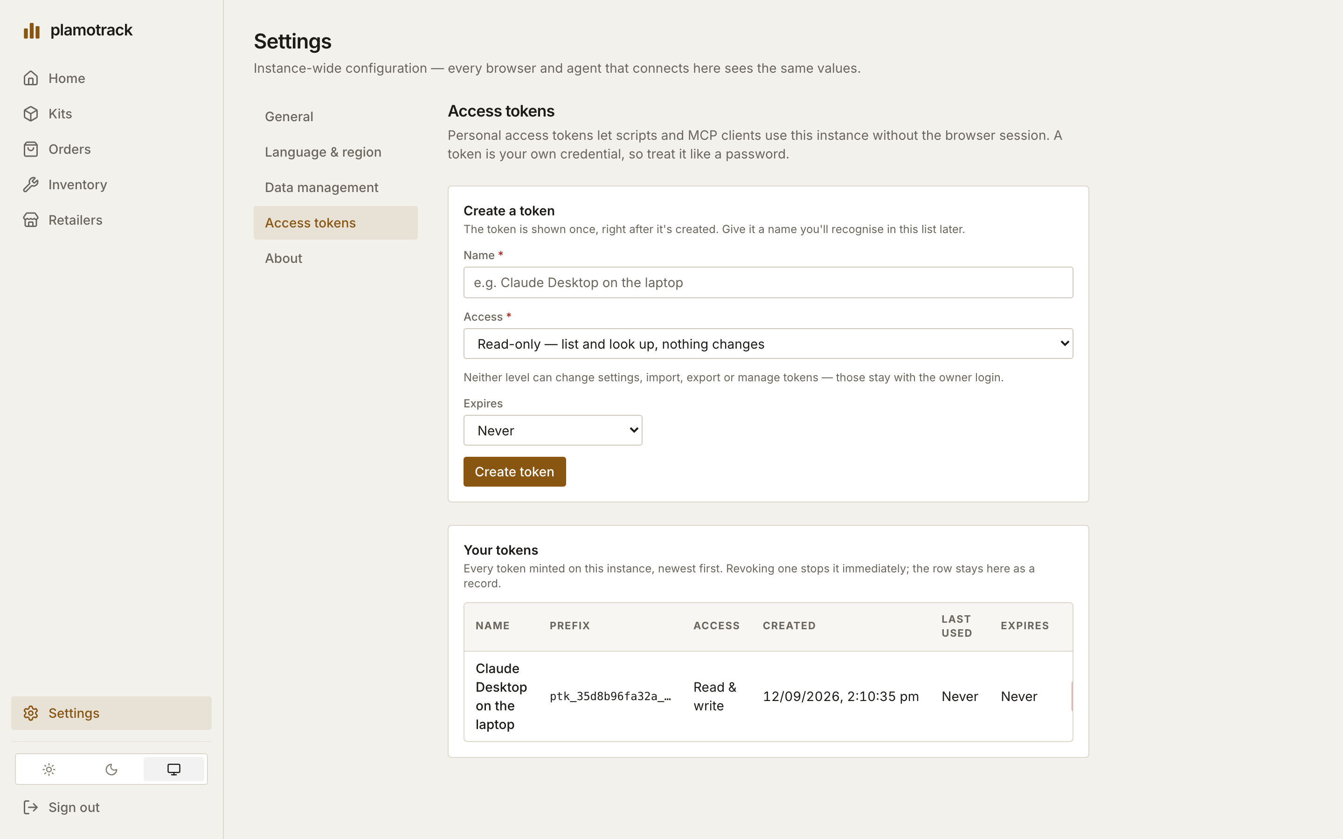Screen dimensions: 1343x839
Task: Click the created date 12/09/2026, 2:10:35 pm
Action: coord(841,696)
